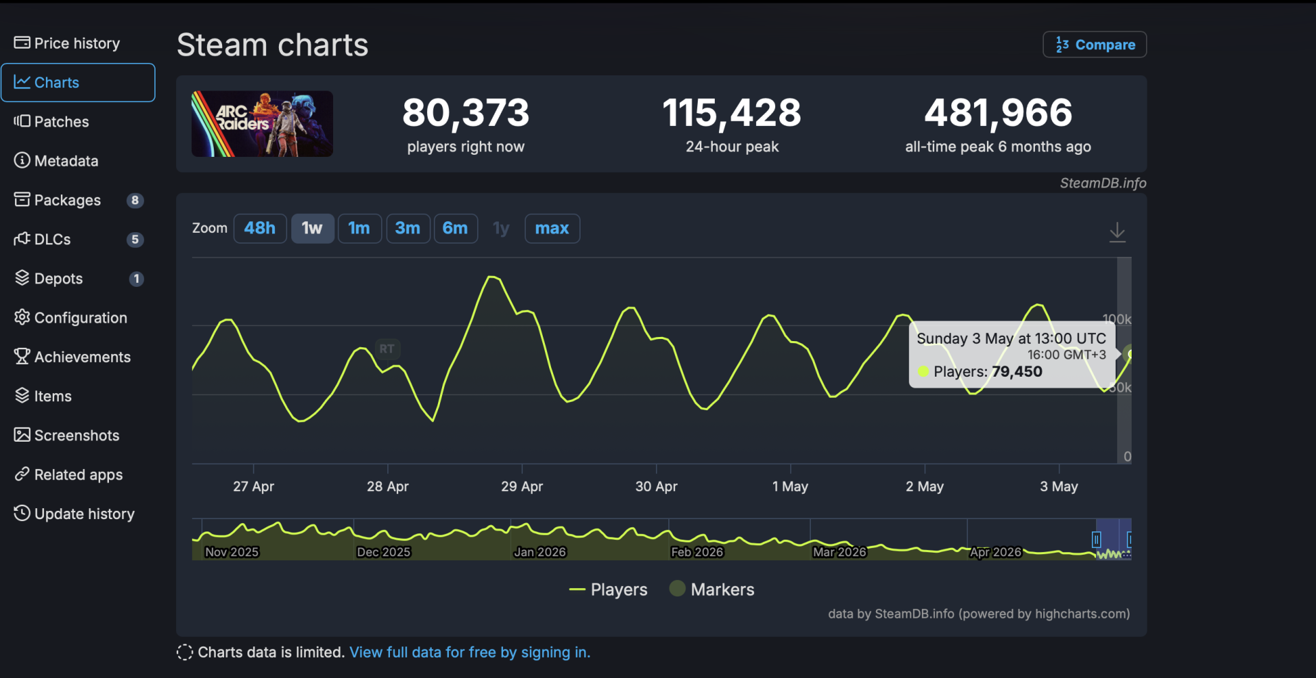Click the left navigator range handle
Image resolution: width=1316 pixels, height=678 pixels.
[1096, 540]
